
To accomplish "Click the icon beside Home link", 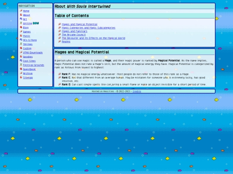I will pyautogui.click(x=21, y=11).
